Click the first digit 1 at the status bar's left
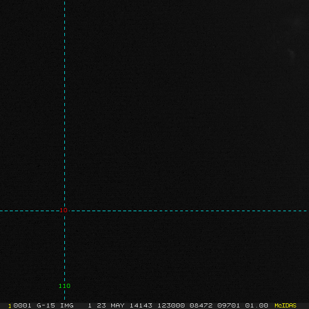The height and width of the screenshot is (309, 309). click(10, 305)
